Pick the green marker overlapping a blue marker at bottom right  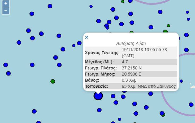(163, 115)
